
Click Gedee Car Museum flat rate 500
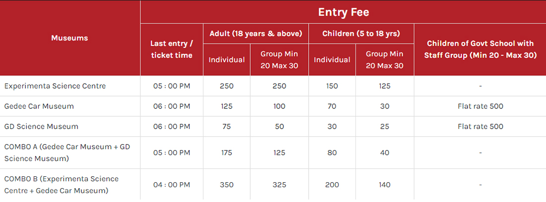[480, 106]
